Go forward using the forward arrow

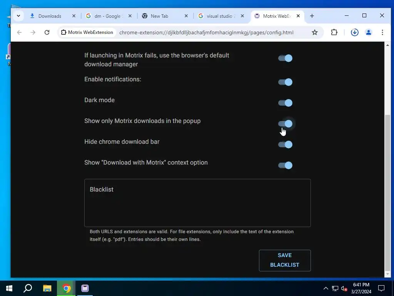[33, 32]
